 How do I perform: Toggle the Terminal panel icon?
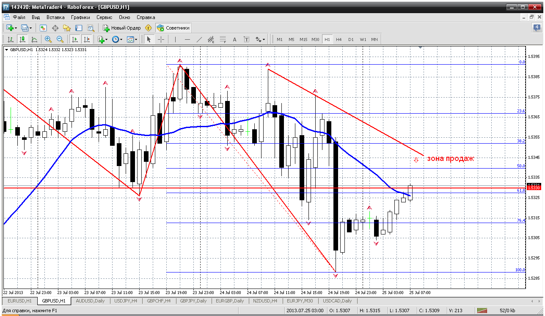coord(79,28)
